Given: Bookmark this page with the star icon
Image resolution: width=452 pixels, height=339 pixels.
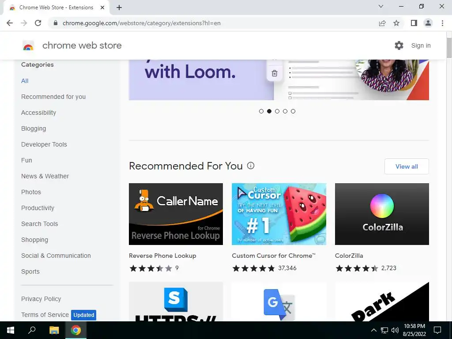Looking at the screenshot, I should 397,23.
